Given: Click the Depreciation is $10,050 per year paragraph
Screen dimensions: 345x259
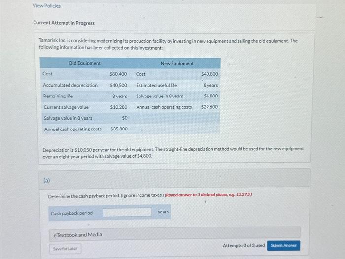Looking at the screenshot, I should point(173,153).
